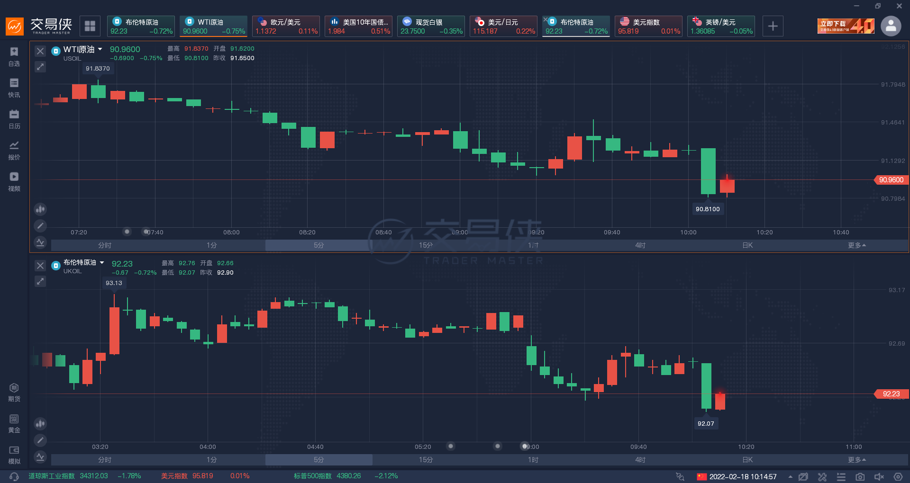Switch to 英镑/美元 top tab

[x=721, y=26]
